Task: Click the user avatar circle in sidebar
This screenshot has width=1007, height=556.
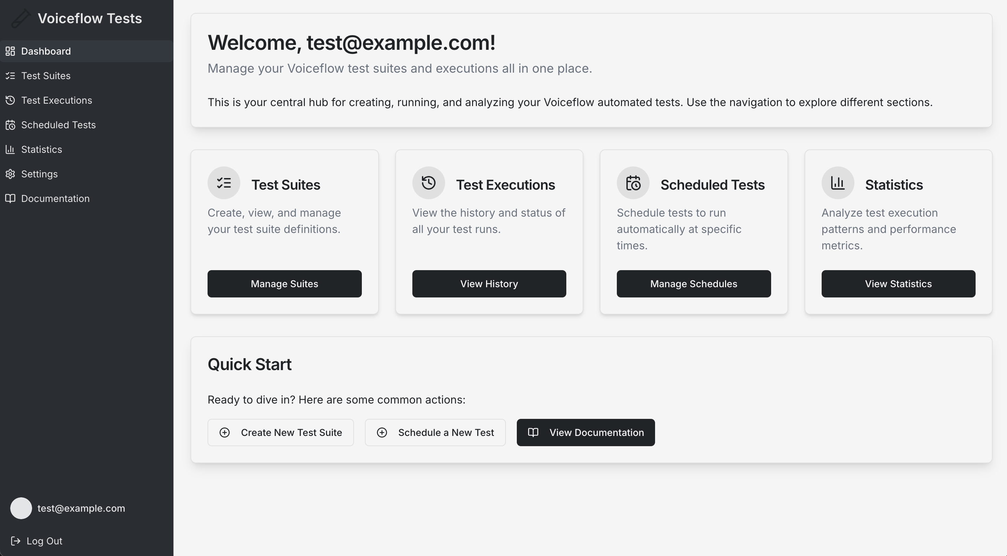Action: click(x=21, y=508)
